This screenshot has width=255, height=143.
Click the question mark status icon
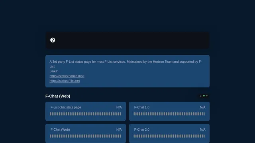[53, 40]
